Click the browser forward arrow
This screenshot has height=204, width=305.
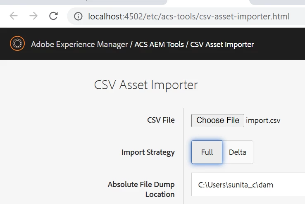(x=33, y=16)
